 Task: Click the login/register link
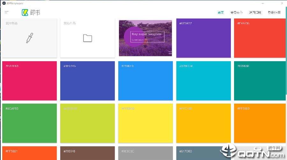[274, 13]
